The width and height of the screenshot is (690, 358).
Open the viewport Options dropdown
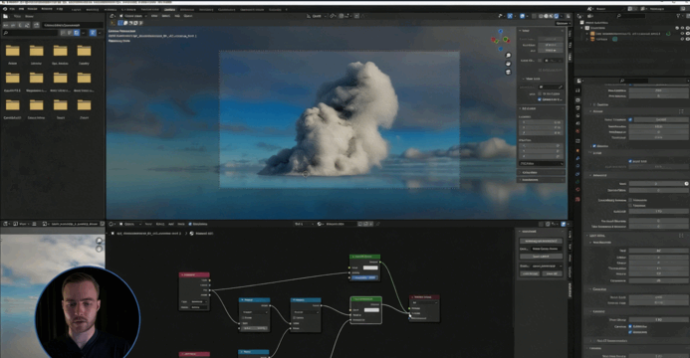click(562, 23)
